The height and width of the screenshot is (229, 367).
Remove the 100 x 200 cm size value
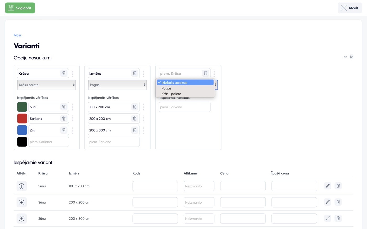pyautogui.click(x=134, y=107)
